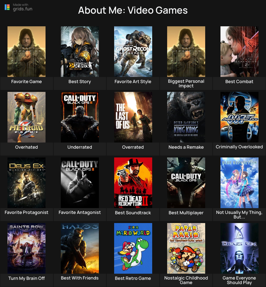
Task: Select Death Stranding cover under Biggest Personal Impact
Action: [186, 51]
